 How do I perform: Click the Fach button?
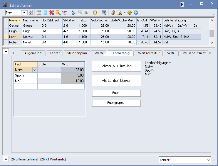pos(116,93)
